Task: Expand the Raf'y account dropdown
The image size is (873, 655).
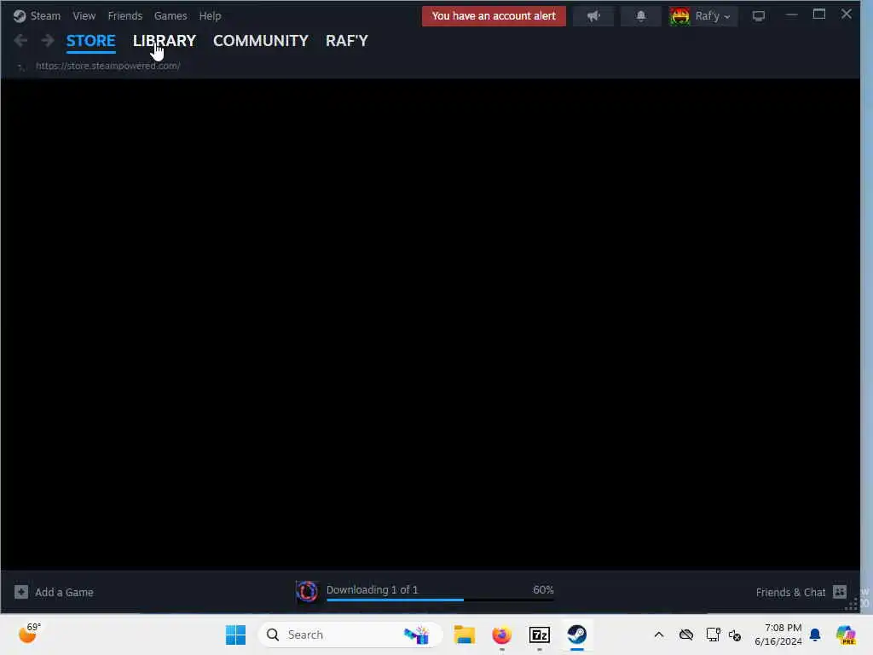Action: click(713, 16)
